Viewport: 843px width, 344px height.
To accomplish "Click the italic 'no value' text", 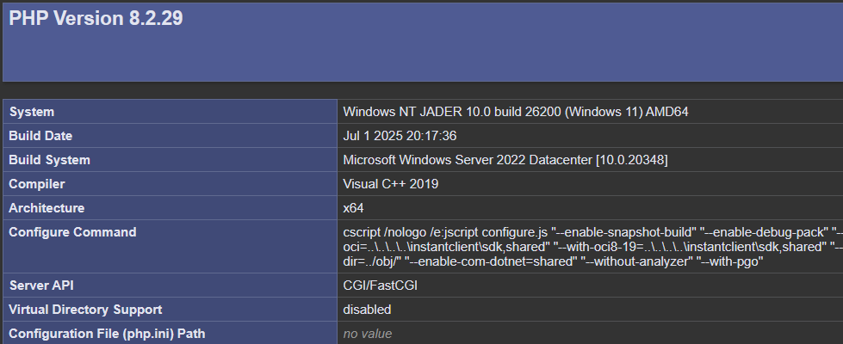I will click(x=368, y=333).
